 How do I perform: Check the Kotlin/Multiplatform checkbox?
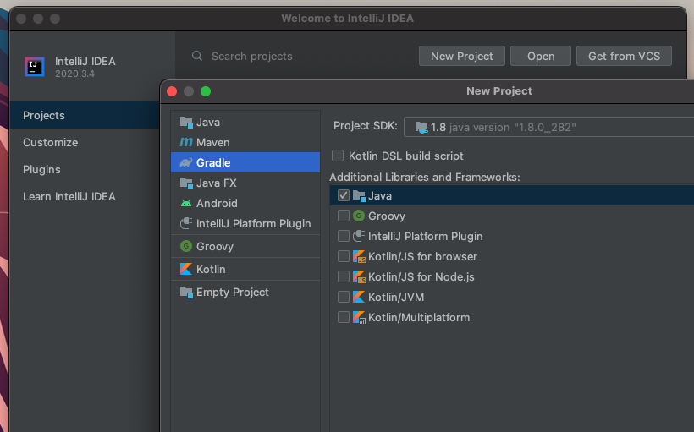pyautogui.click(x=344, y=317)
